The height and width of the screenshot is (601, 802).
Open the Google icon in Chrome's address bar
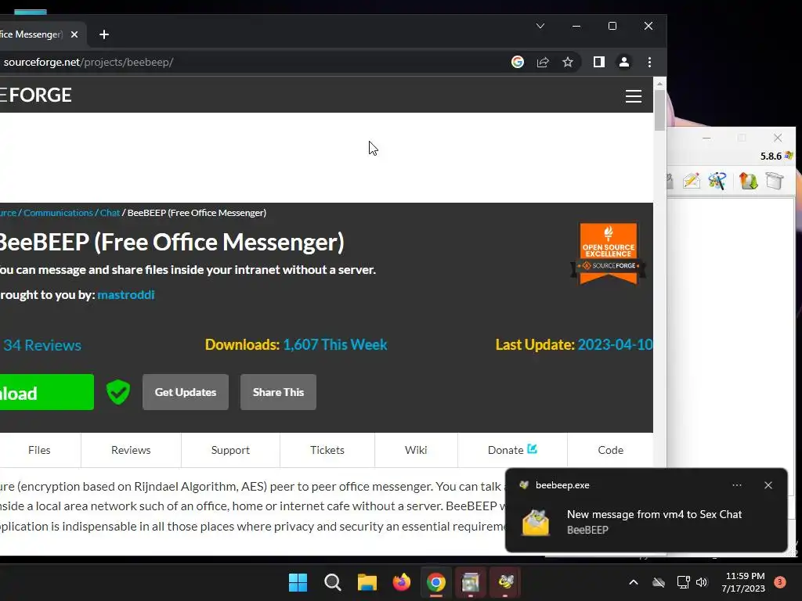tap(518, 62)
